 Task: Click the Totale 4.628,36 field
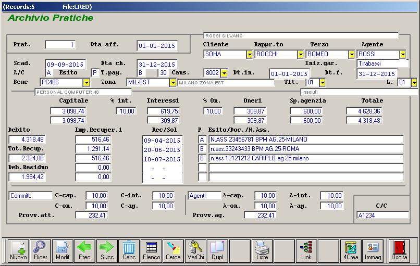pyautogui.click(x=364, y=111)
